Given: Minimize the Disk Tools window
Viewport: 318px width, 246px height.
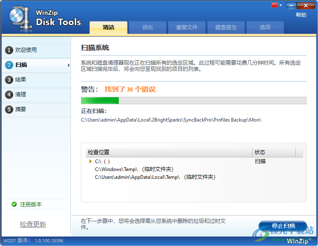Looking at the screenshot, I should tap(291, 6).
